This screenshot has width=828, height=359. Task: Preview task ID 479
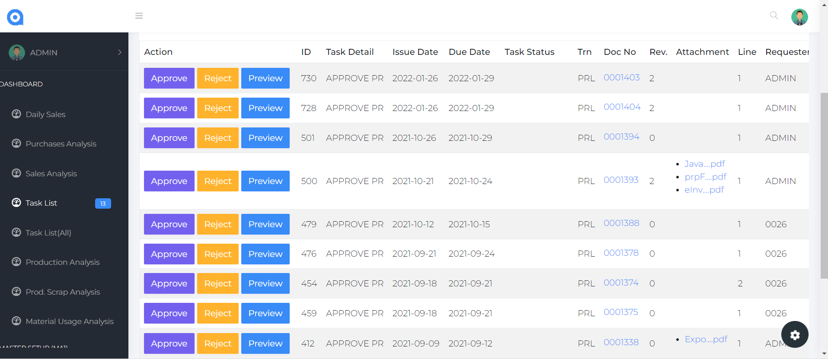[265, 224]
